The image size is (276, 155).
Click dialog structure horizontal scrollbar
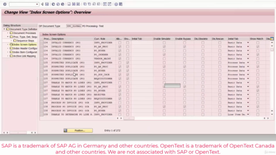(18, 133)
